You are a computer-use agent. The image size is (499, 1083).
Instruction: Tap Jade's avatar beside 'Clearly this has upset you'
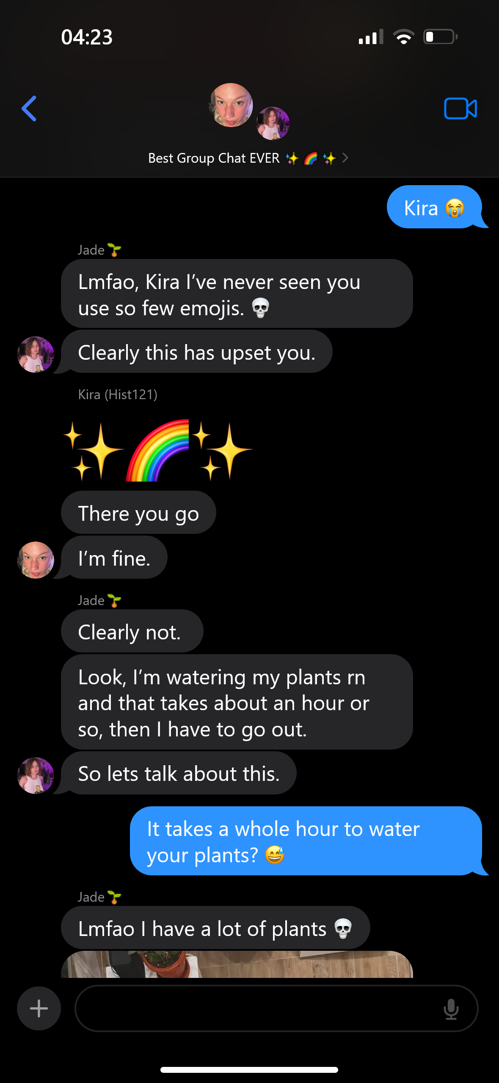pyautogui.click(x=36, y=355)
